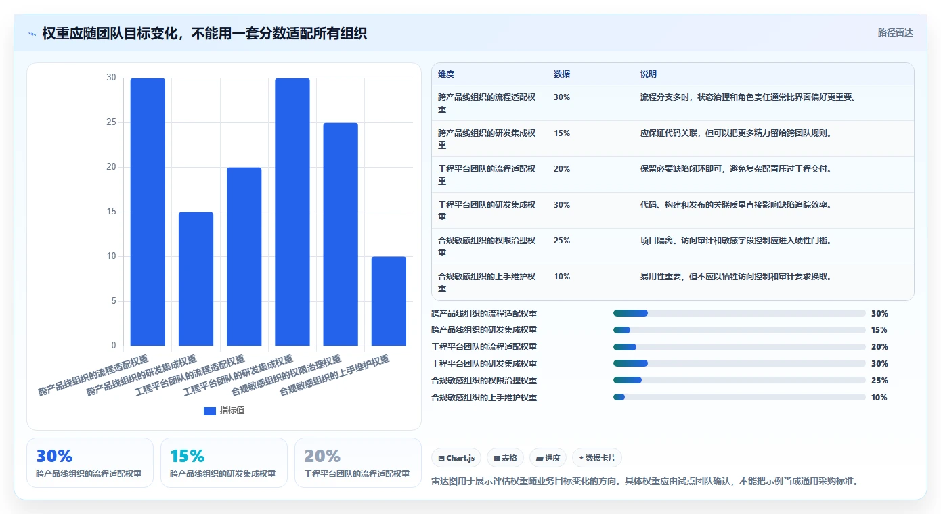Click description starting 易用性重要
The height and width of the screenshot is (514, 941).
[x=736, y=277]
